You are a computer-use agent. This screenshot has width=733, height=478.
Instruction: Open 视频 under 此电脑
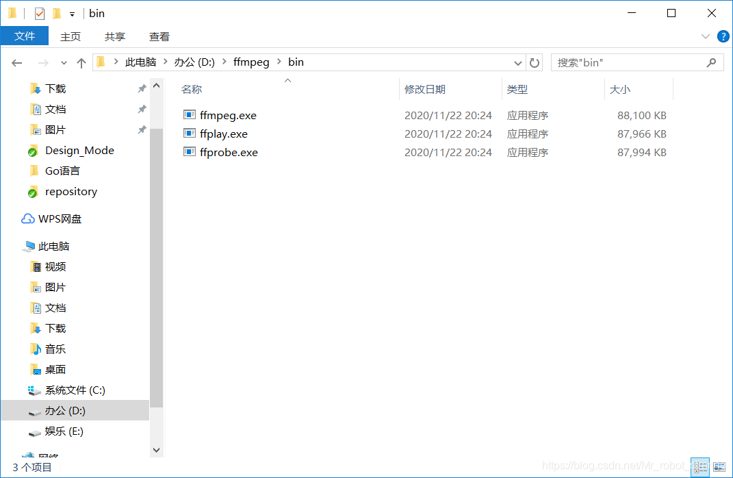[x=55, y=266]
